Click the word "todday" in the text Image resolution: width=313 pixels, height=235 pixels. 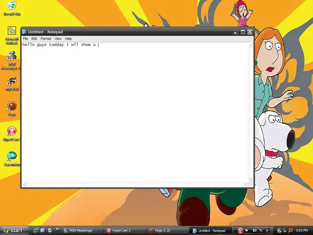pos(57,45)
